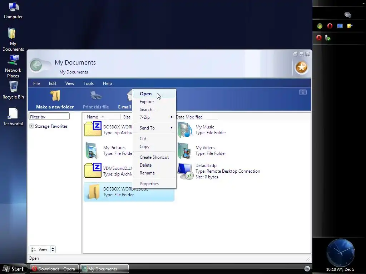
Task: Click the analog clock widget
Action: 341,252
